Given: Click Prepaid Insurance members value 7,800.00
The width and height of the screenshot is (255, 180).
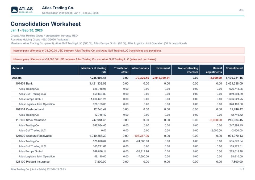Looking at the screenshot, I should (x=101, y=162).
